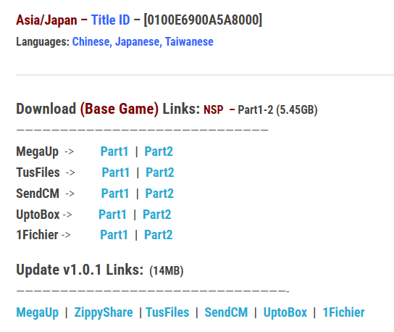Image resolution: width=394 pixels, height=332 pixels.
Task: Open 1Fichier update v1.0.1 link
Action: (343, 312)
